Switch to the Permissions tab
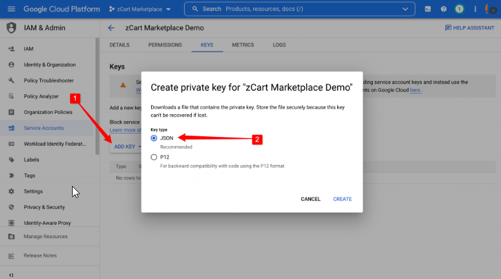Viewport: 501px width, 279px height. coord(164,45)
